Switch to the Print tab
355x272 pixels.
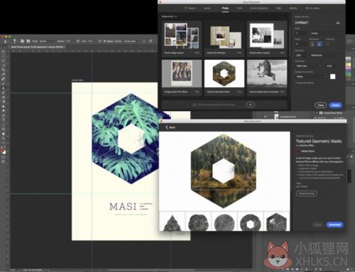pyautogui.click(x=239, y=8)
